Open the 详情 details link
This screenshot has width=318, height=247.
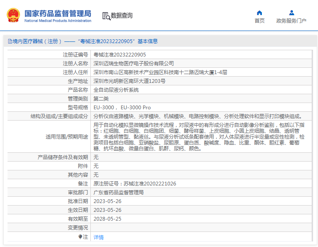click(x=99, y=237)
